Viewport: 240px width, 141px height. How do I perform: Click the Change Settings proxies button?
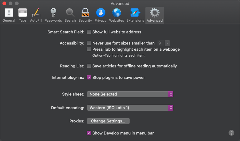tap(108, 121)
